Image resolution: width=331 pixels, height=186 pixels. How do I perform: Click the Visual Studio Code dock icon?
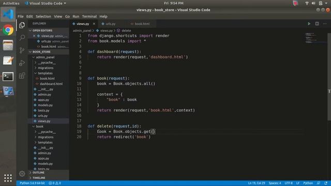pyautogui.click(x=8, y=14)
